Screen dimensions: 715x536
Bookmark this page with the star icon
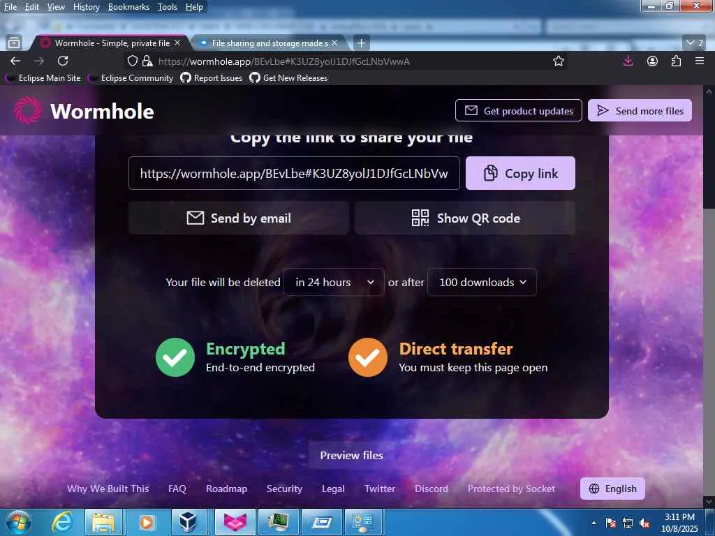coord(559,61)
